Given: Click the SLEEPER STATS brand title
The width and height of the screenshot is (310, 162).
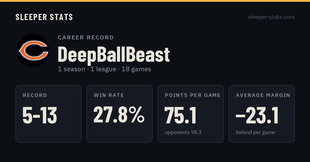Looking at the screenshot, I should 44,17.
